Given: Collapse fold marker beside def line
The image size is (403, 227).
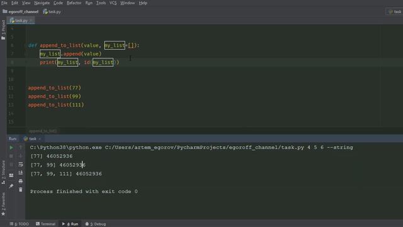Looking at the screenshot, I should pyautogui.click(x=26, y=45).
